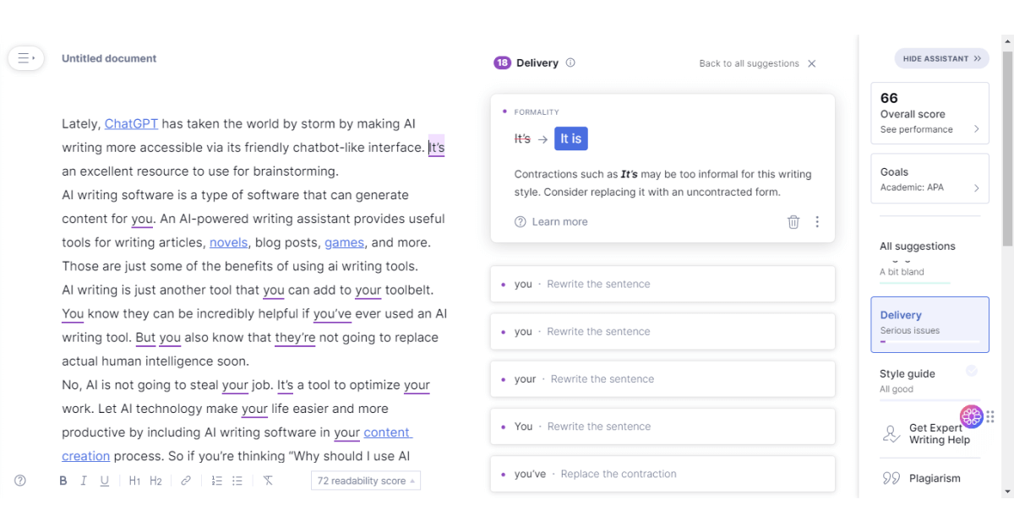The width and height of the screenshot is (1014, 532).
Task: Click the Untitled document title field
Action: (109, 58)
